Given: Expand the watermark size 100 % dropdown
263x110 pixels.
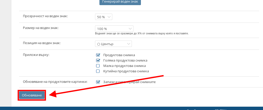Looking at the screenshot, I should coord(114,29).
